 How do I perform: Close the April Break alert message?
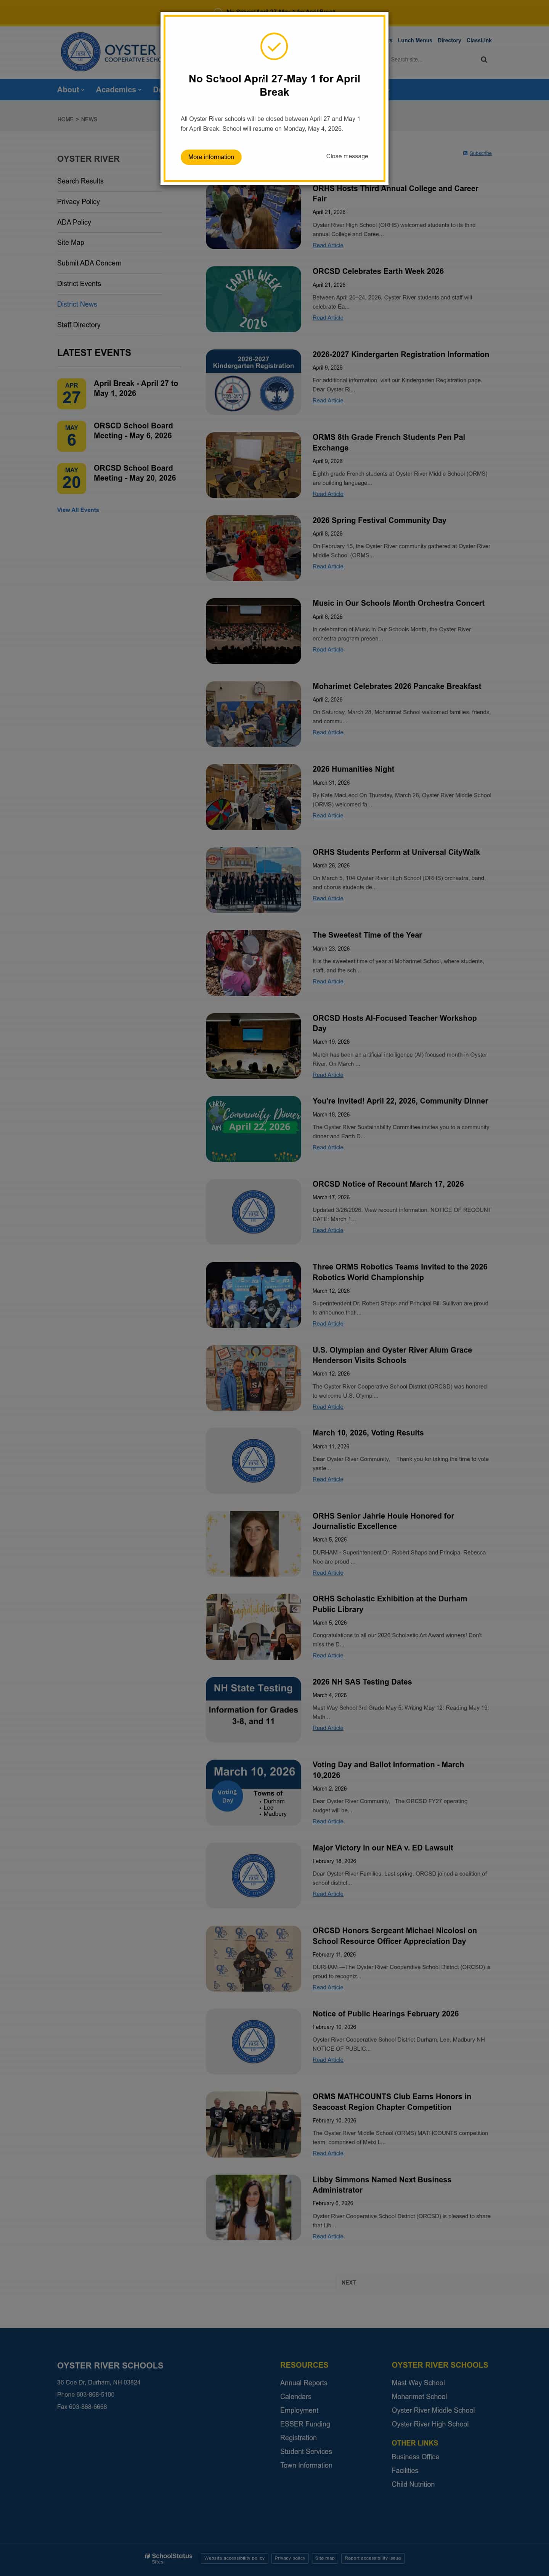pyautogui.click(x=347, y=156)
